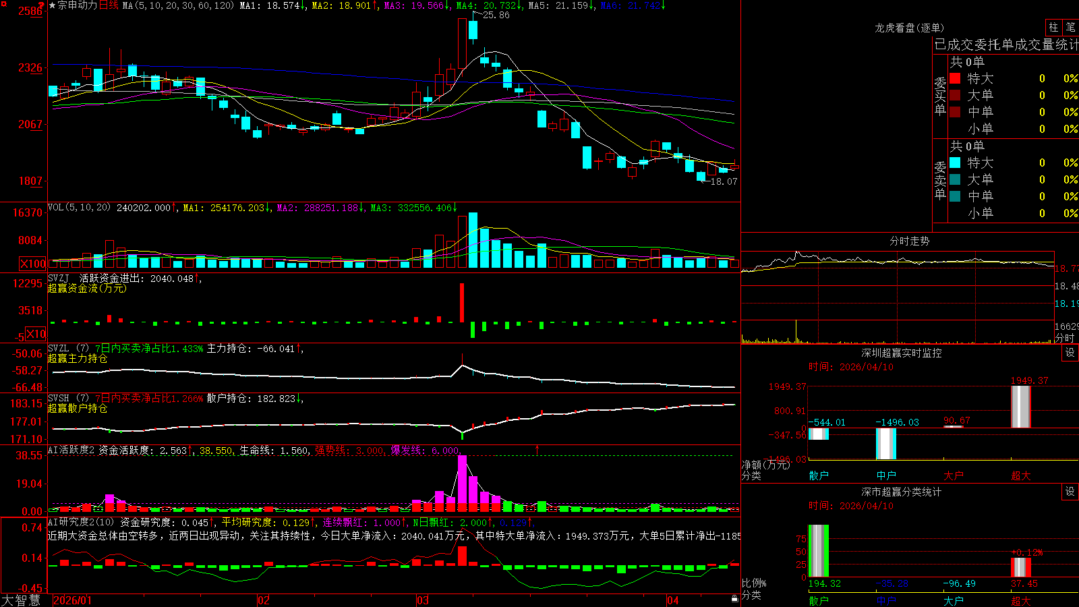The width and height of the screenshot is (1079, 607).
Task: Click the 超赢资金流(万元) label
Action: tap(87, 288)
